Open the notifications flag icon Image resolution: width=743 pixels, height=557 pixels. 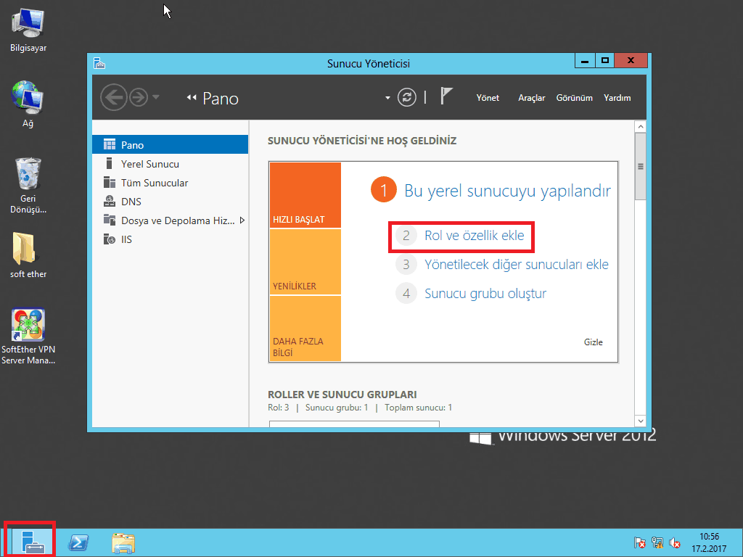tap(447, 97)
